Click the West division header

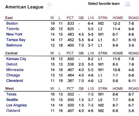pos(9,89)
